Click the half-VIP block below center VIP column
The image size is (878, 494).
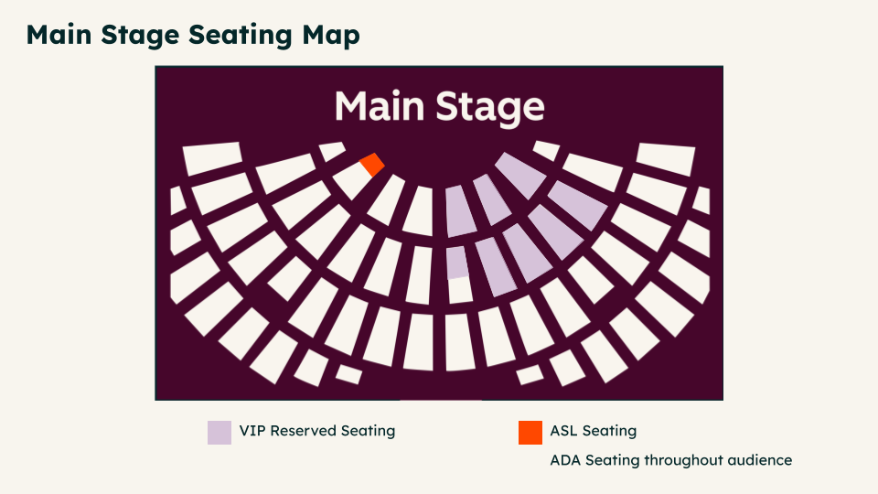(458, 275)
